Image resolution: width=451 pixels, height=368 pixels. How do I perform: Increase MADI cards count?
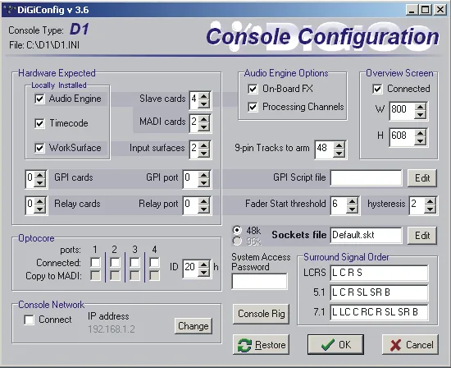tap(203, 119)
